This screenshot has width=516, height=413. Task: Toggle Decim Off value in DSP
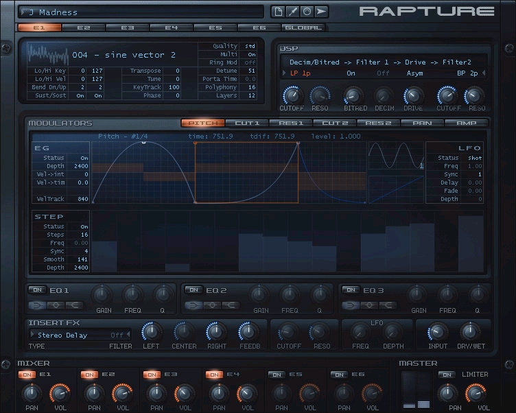[x=383, y=73]
